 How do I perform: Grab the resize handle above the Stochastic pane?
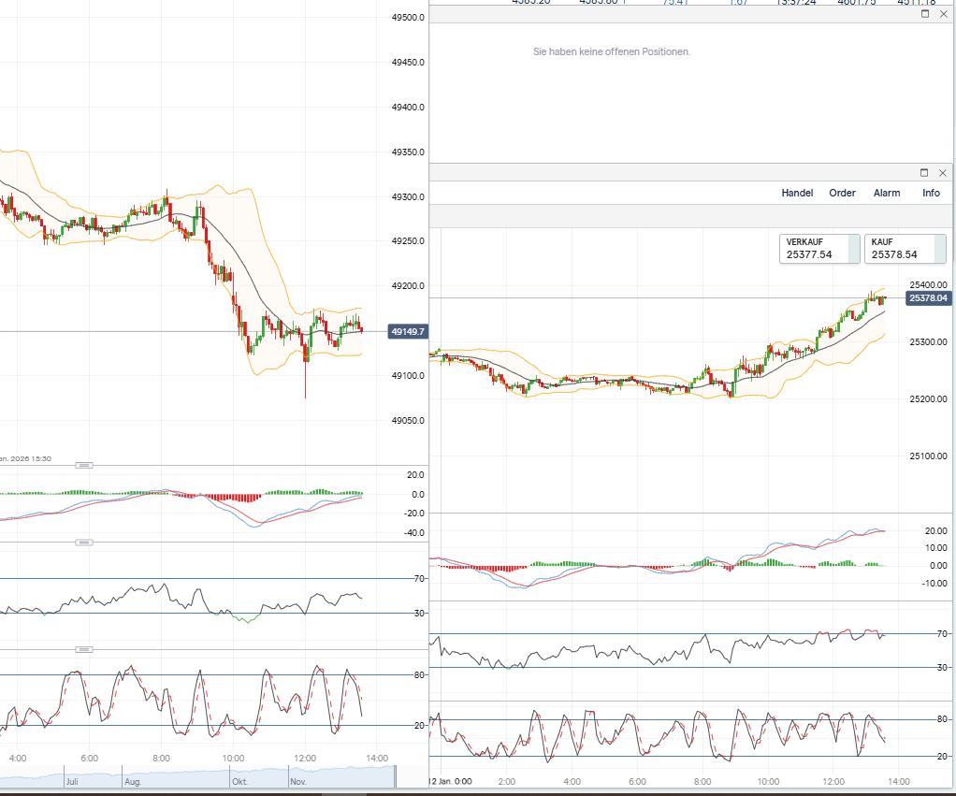tap(84, 648)
